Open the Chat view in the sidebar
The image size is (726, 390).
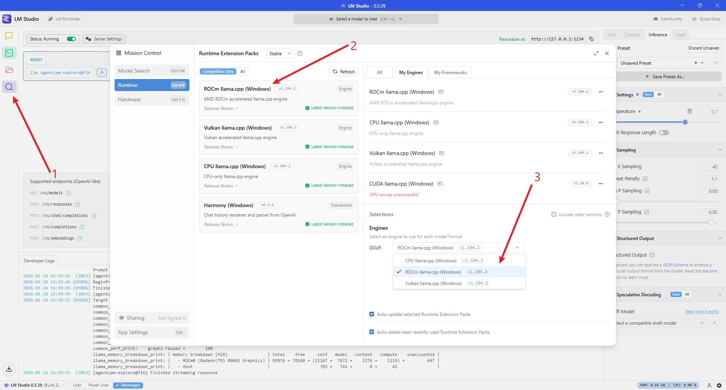pos(9,36)
